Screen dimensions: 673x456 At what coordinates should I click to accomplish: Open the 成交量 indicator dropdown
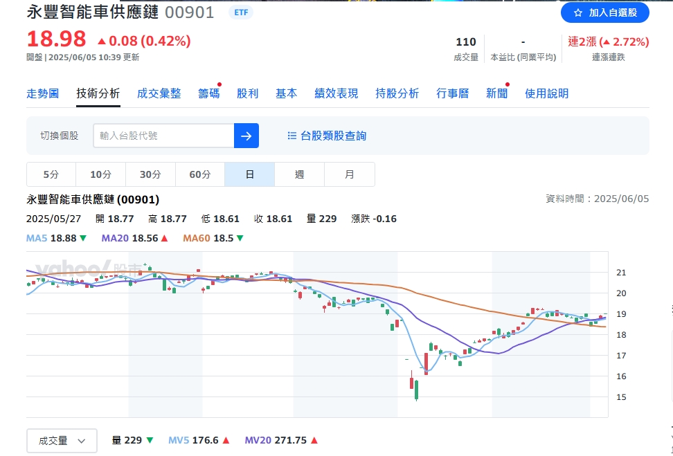62,441
